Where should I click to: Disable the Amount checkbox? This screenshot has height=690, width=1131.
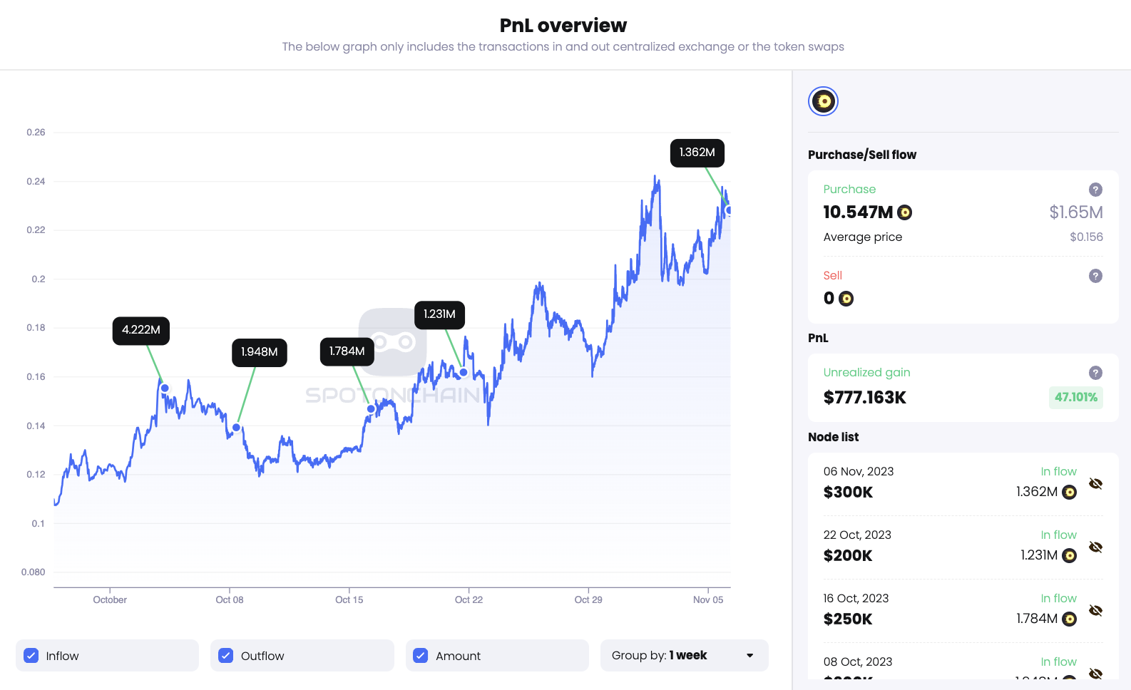tap(421, 656)
